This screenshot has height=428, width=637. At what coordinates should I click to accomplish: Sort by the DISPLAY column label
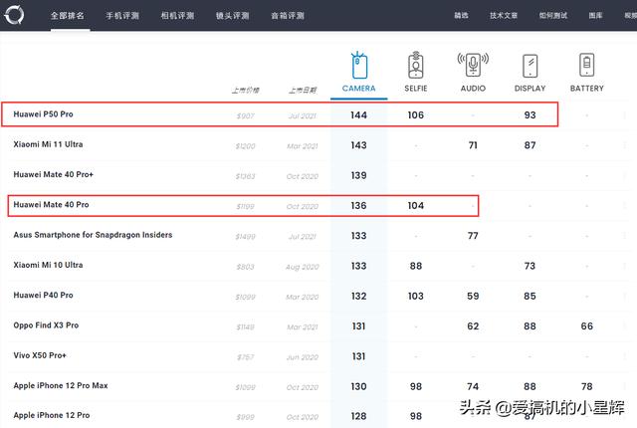click(x=530, y=89)
